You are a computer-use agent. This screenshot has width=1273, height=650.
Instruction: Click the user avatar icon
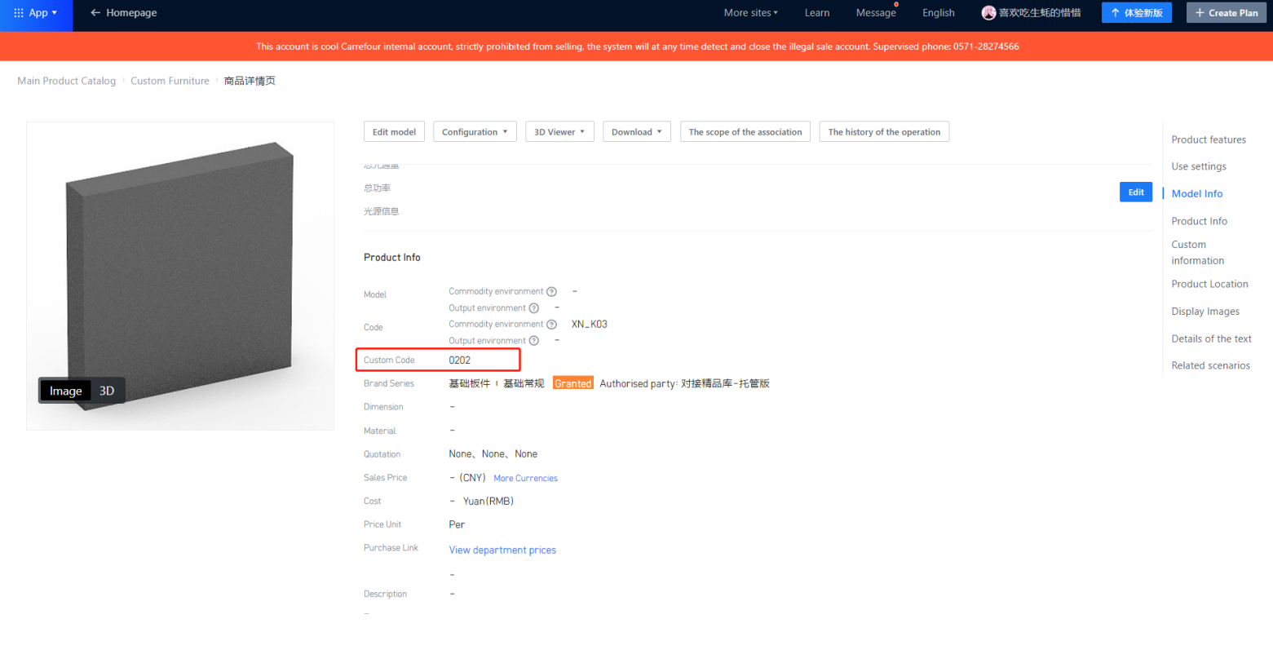tap(988, 13)
